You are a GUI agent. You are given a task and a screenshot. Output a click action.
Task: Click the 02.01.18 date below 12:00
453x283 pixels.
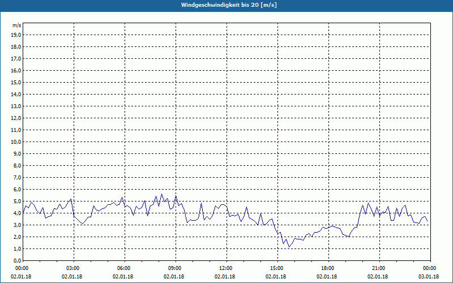coord(225,277)
